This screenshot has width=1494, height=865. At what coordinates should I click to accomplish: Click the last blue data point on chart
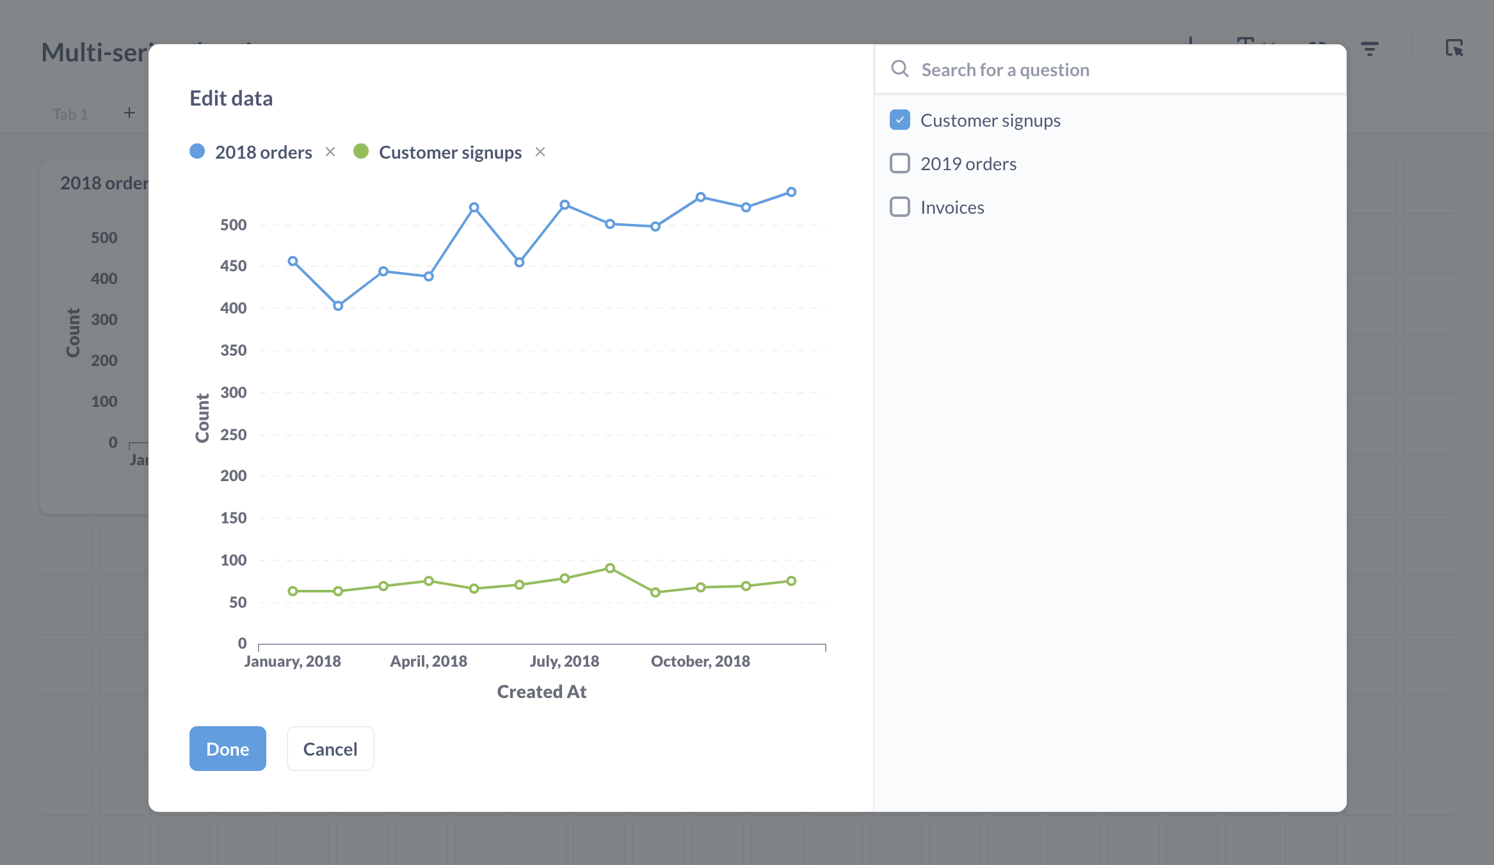[x=791, y=192]
